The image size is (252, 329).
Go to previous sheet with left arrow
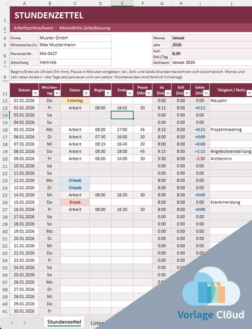(x=12, y=323)
